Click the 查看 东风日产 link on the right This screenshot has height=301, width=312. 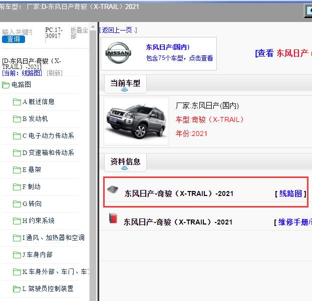point(283,53)
